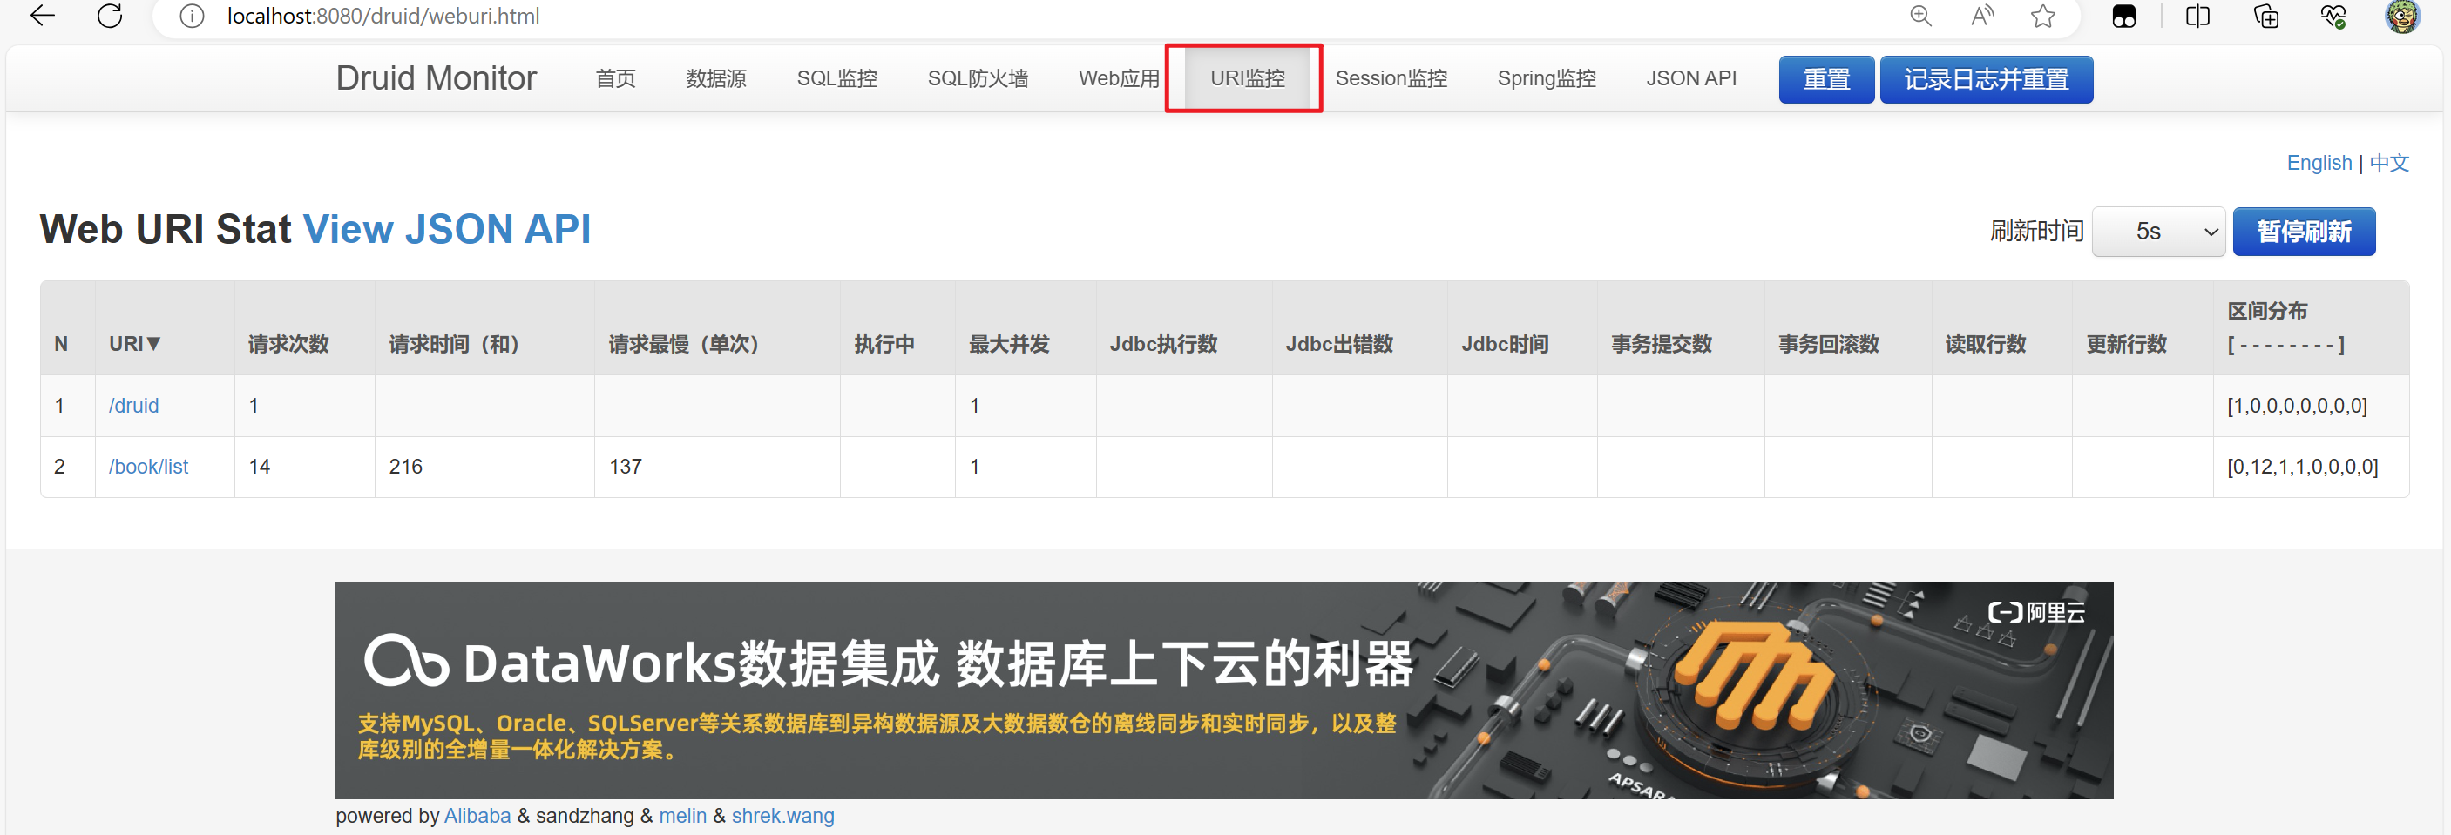Click the 暂停刷新 button
The image size is (2451, 835).
2304,231
